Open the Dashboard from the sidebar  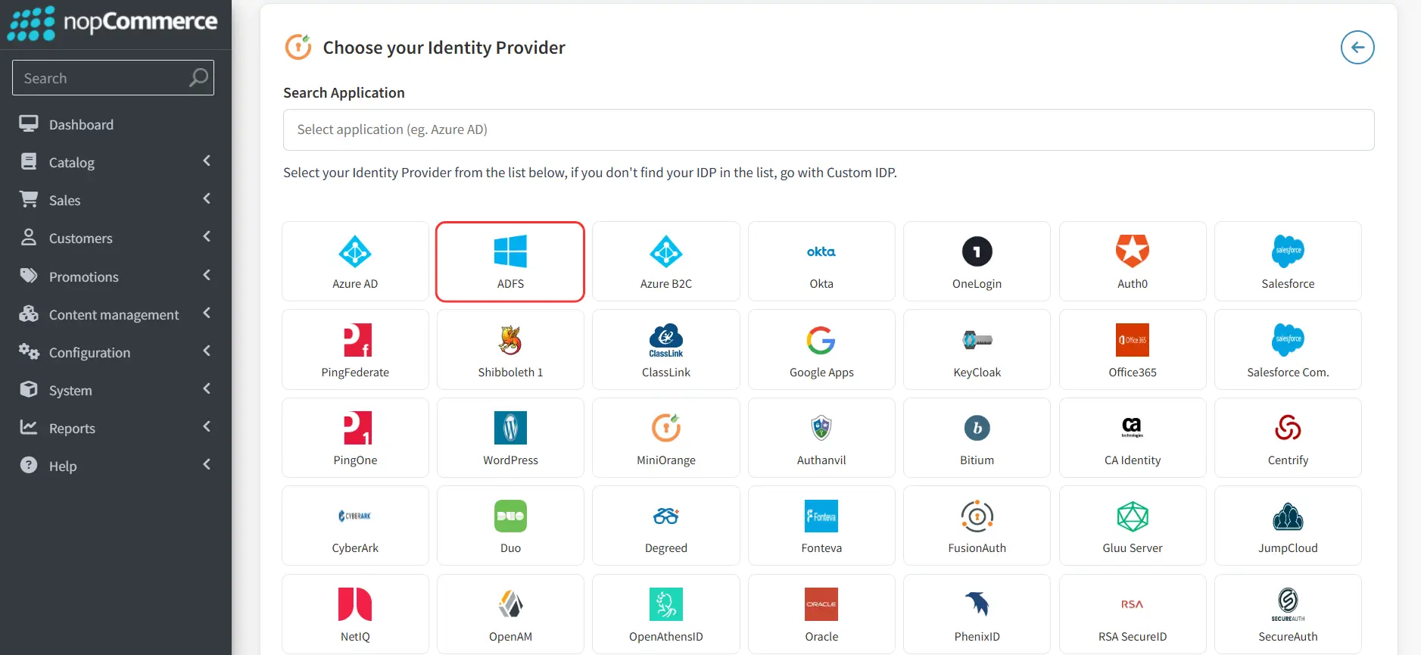[81, 123]
